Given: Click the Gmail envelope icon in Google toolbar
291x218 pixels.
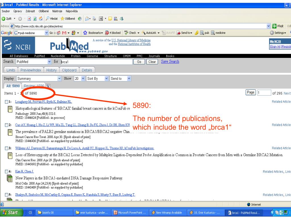Looking at the screenshot, I should 64,33.
